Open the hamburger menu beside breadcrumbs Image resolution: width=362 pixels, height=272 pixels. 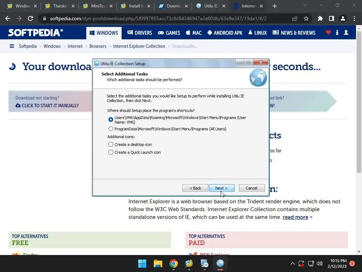coord(12,46)
